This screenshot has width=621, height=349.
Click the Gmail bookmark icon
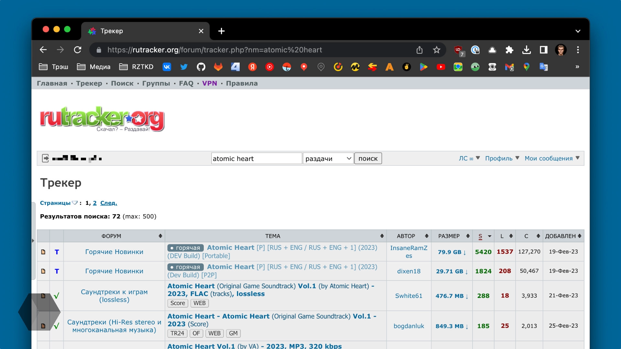coord(509,67)
